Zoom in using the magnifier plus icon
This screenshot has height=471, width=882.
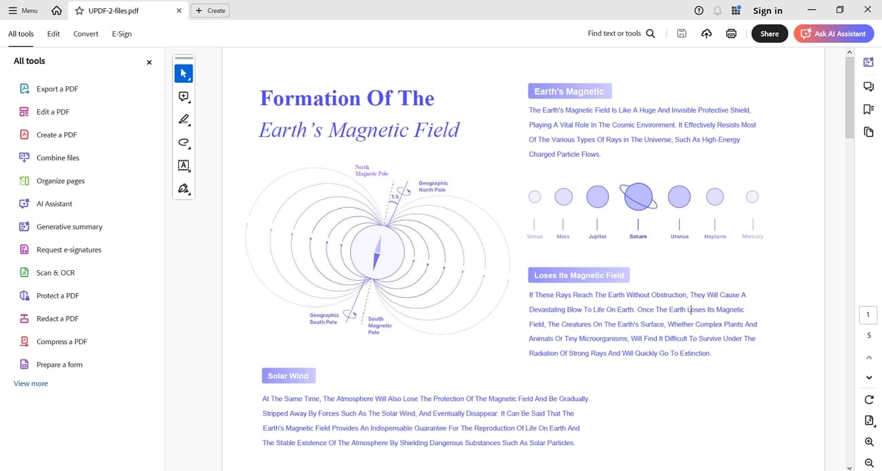tap(868, 442)
